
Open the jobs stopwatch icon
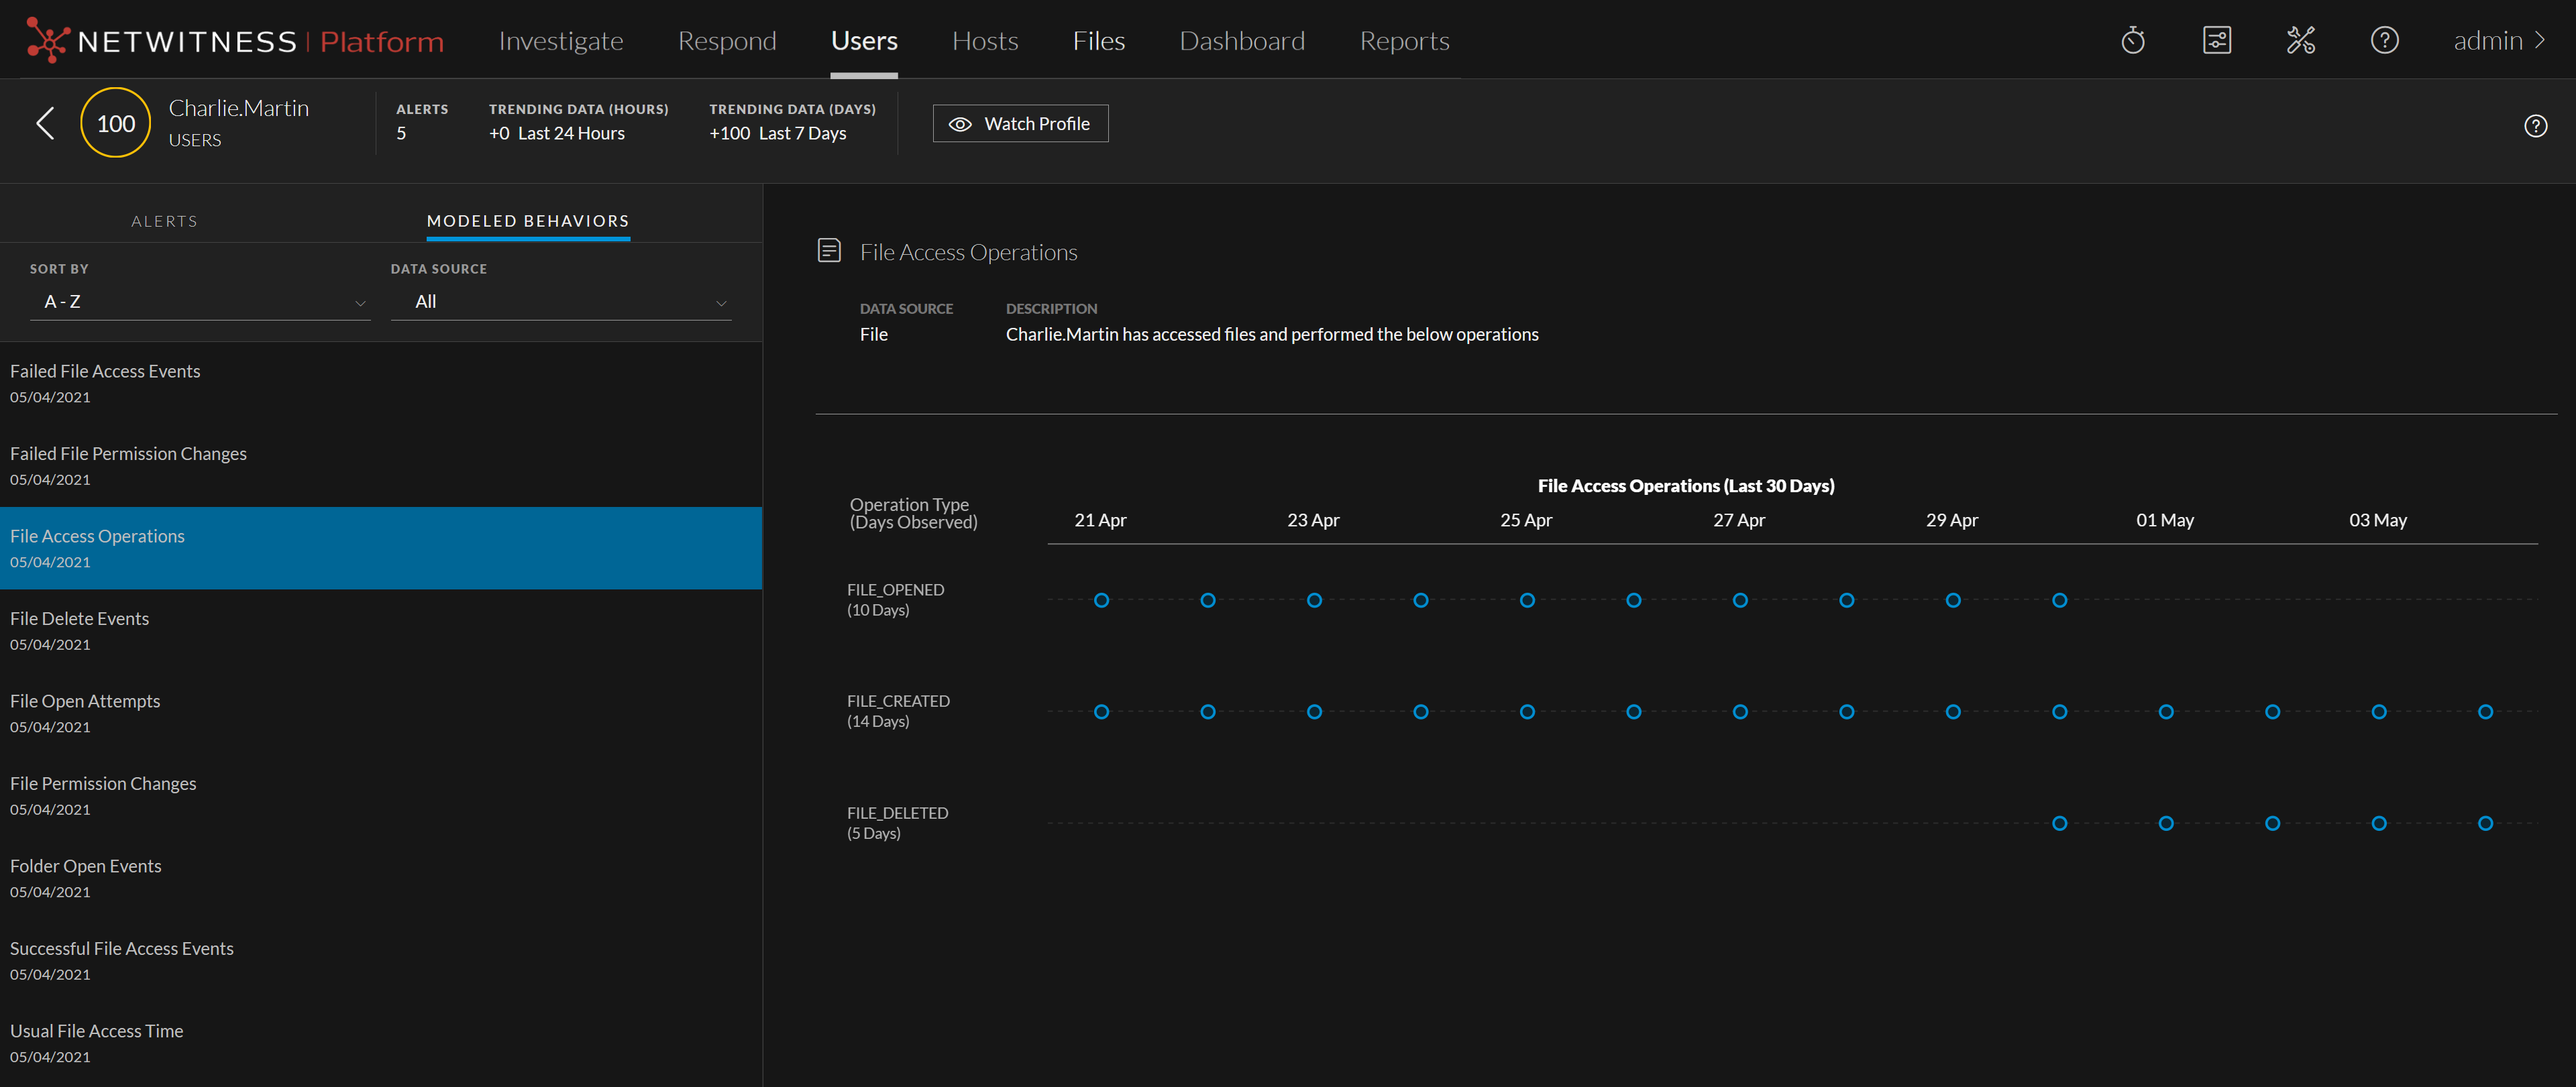tap(2132, 41)
